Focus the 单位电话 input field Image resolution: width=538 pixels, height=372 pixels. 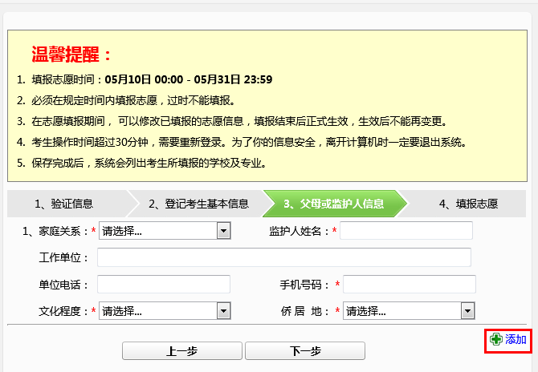click(x=164, y=285)
